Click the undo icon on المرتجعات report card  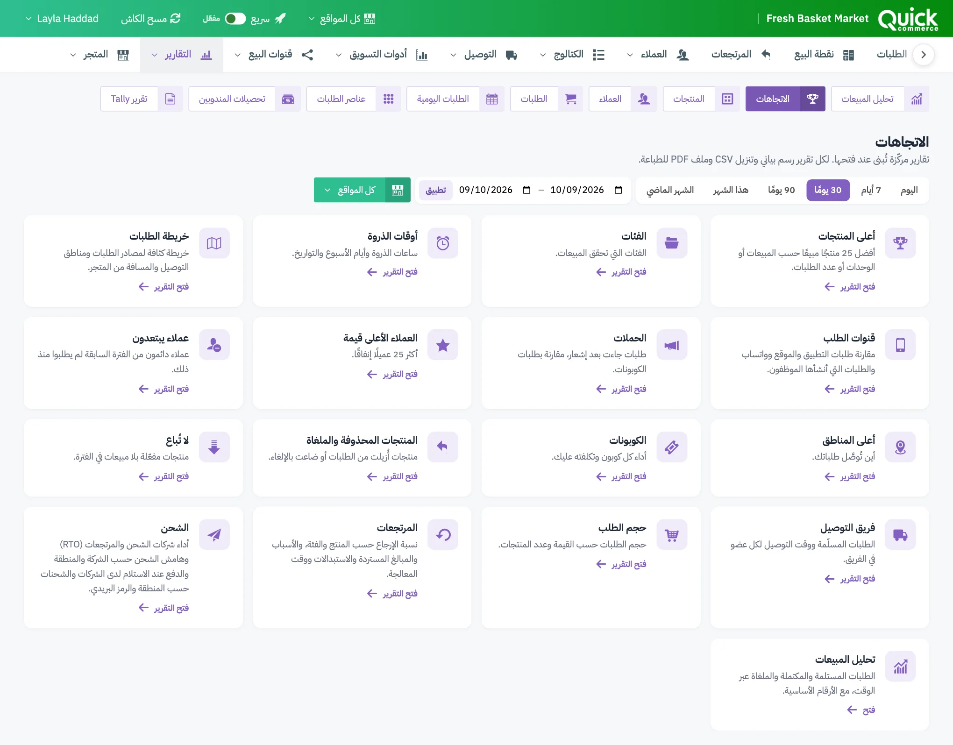(443, 534)
